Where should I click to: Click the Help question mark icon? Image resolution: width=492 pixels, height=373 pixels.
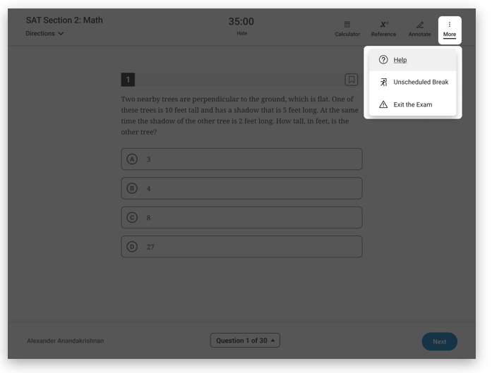click(383, 59)
